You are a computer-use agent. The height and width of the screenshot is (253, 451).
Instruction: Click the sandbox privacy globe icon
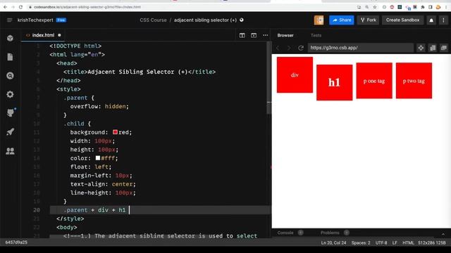pyautogui.click(x=242, y=20)
